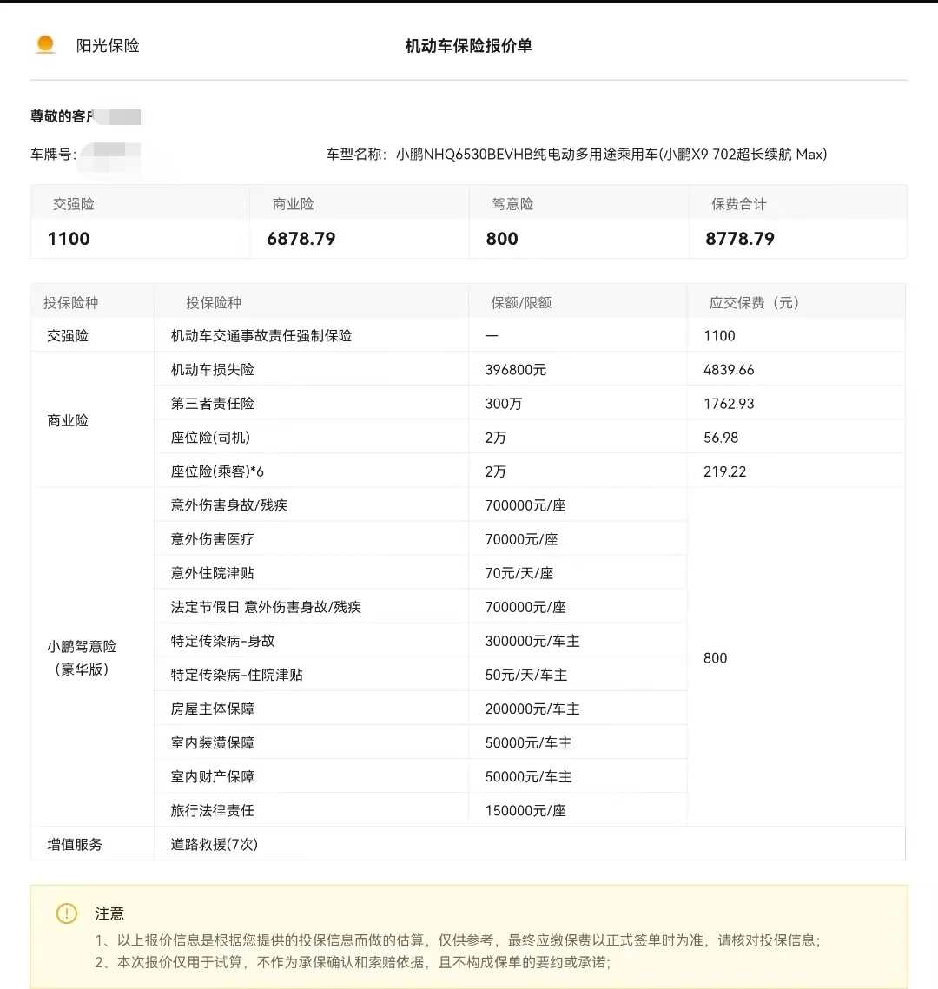Select the coverage amount 396800元

[515, 370]
